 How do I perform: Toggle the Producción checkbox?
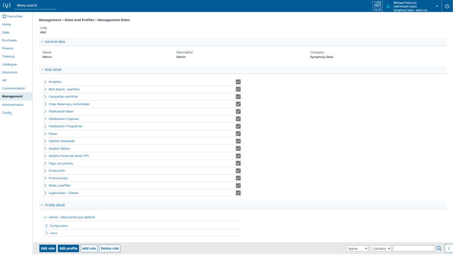(238, 171)
